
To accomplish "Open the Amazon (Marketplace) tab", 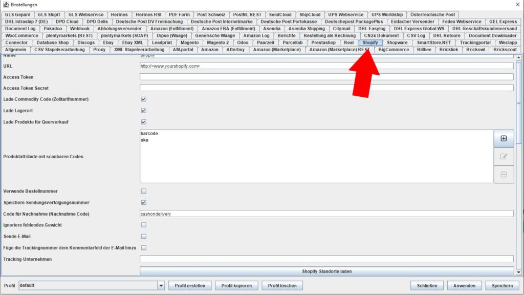I will (x=277, y=50).
